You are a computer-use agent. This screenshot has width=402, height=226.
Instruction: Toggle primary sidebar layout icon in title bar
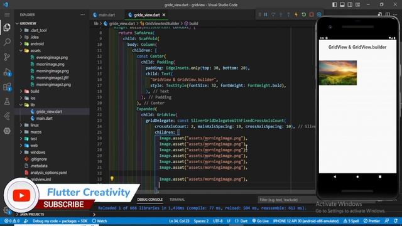pyautogui.click(x=335, y=4)
